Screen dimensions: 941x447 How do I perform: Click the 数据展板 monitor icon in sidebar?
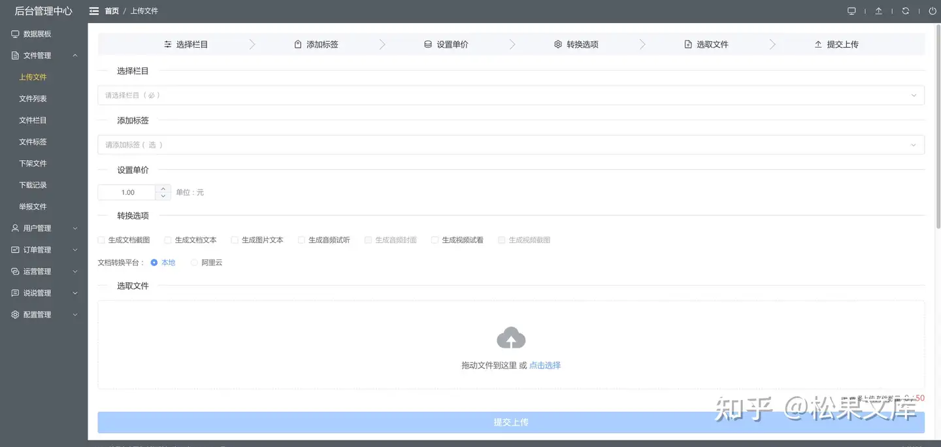pyautogui.click(x=15, y=34)
